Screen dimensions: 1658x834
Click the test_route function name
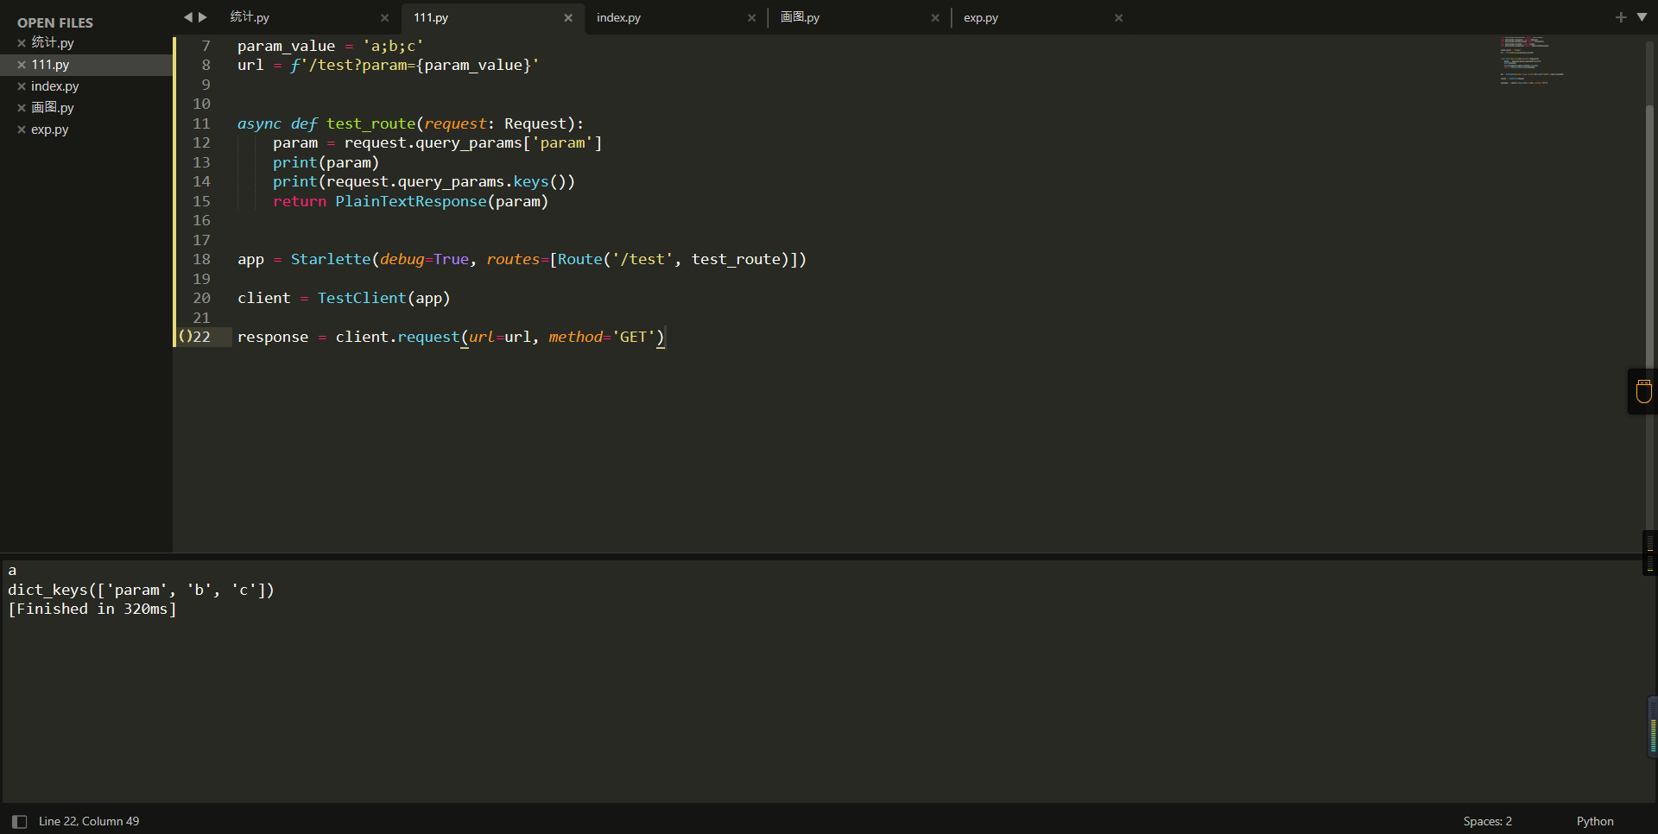[370, 124]
